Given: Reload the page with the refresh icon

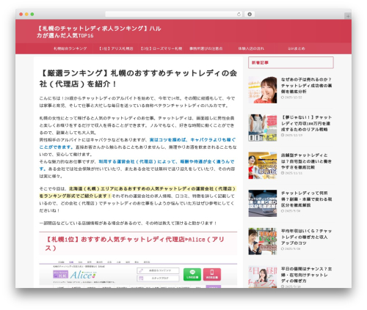Looking at the screenshot, I should click(239, 15).
